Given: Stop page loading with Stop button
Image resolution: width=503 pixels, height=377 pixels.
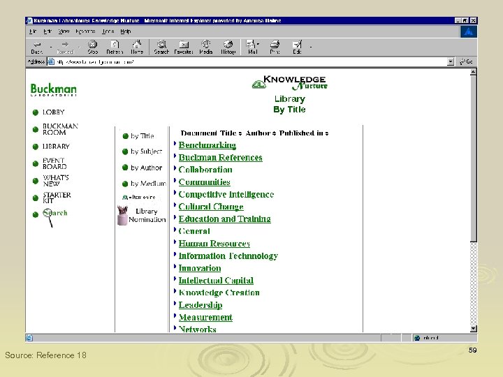Looking at the screenshot, I should click(93, 47).
